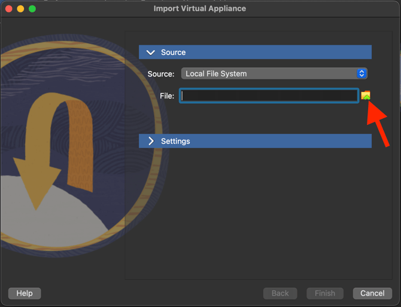
Task: Click the disabled Back button
Action: (x=280, y=293)
